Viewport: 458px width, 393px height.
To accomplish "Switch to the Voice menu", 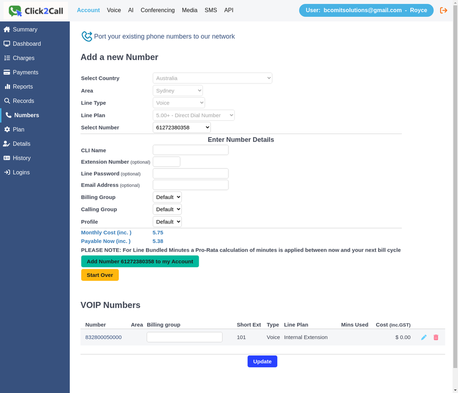I will click(114, 10).
